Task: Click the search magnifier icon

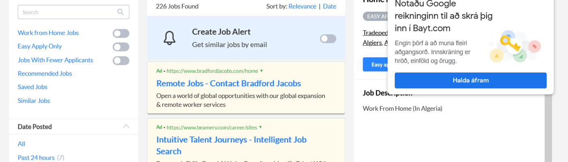Action: pyautogui.click(x=120, y=12)
